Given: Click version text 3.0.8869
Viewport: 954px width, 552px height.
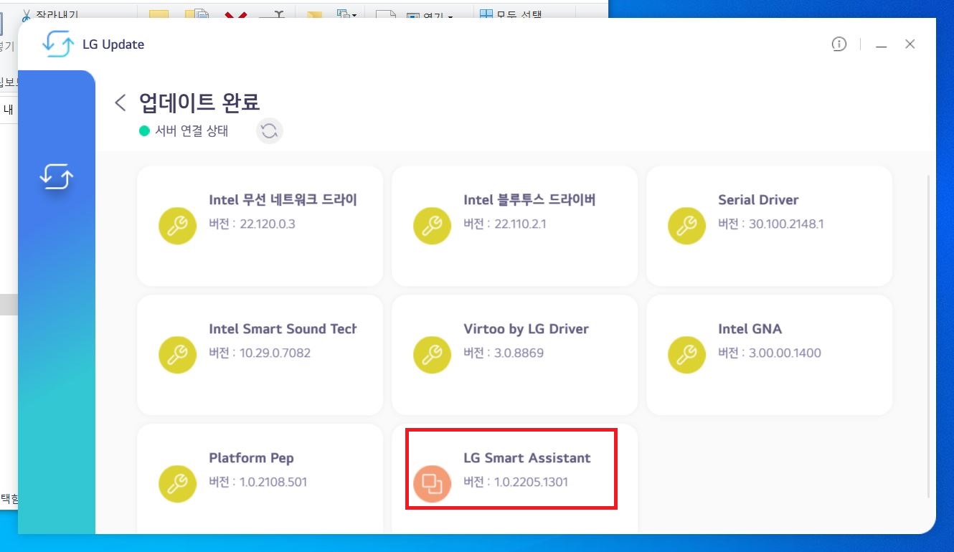Looking at the screenshot, I should point(519,353).
